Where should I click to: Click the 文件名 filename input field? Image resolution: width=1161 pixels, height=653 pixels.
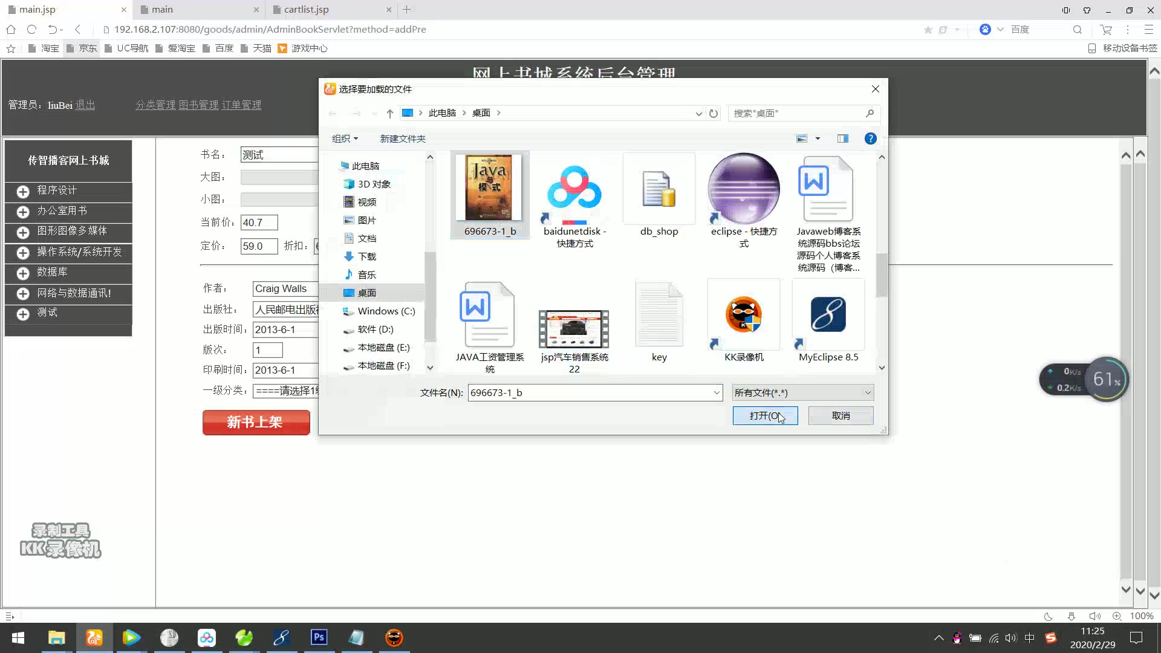(590, 392)
